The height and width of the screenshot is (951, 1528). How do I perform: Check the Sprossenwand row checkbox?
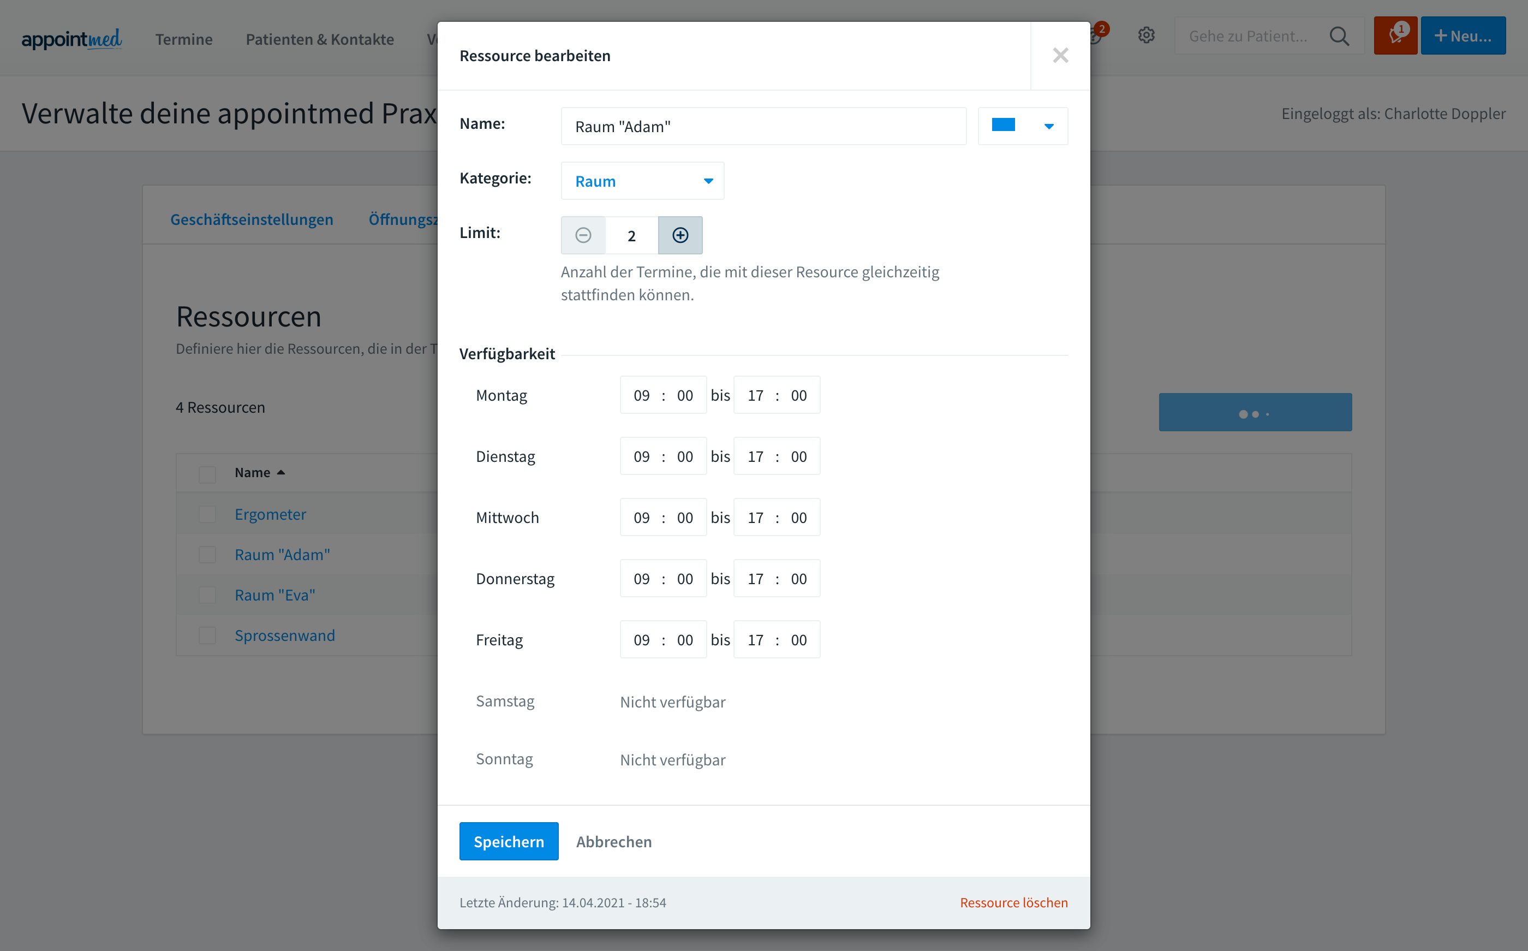[x=207, y=635]
